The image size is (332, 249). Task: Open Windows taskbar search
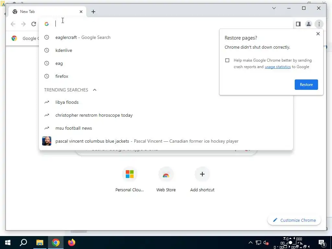[23, 243]
